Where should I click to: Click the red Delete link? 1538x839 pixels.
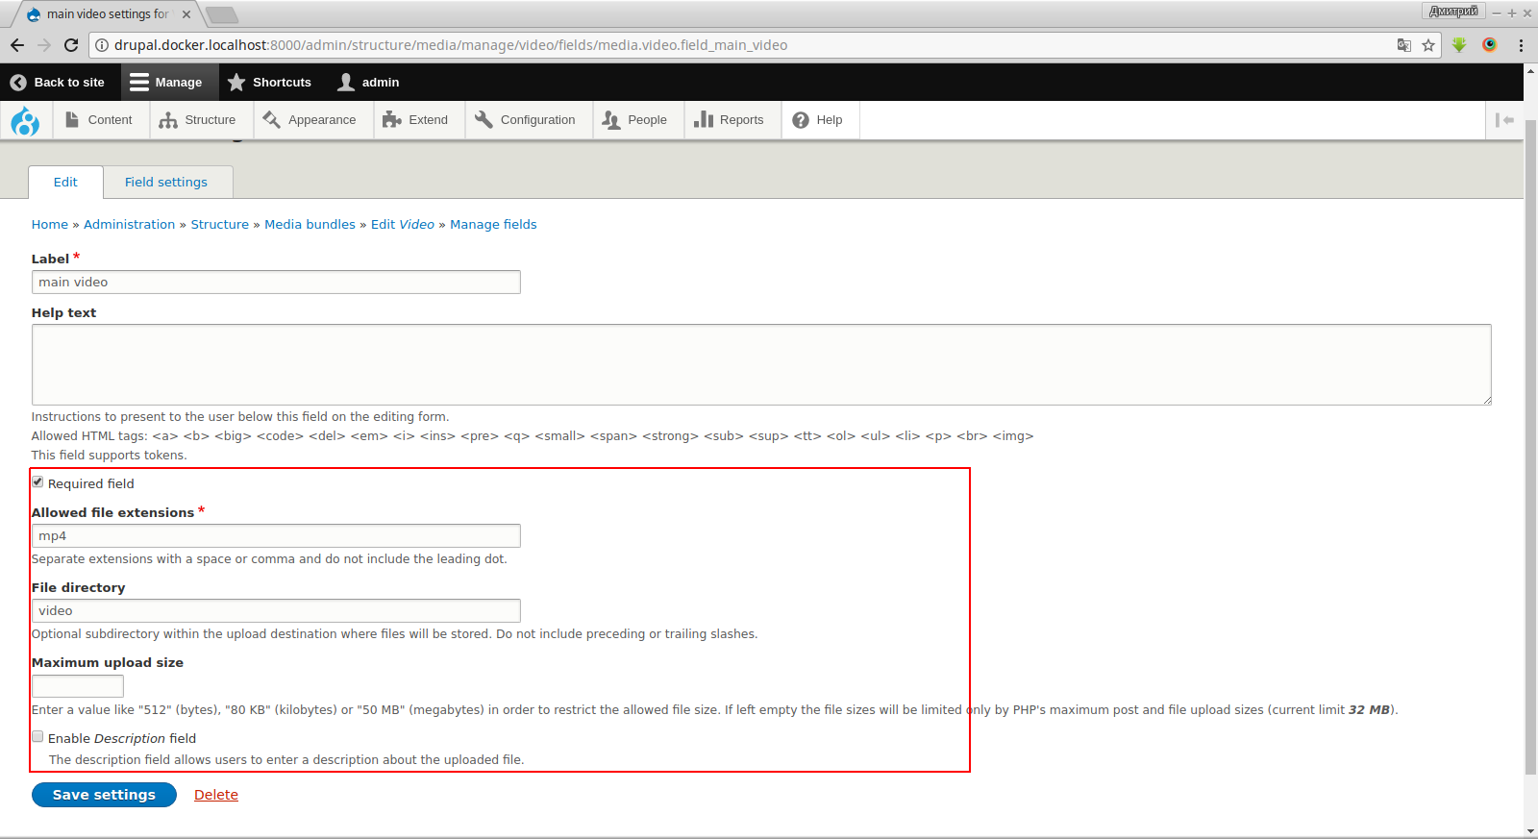216,795
